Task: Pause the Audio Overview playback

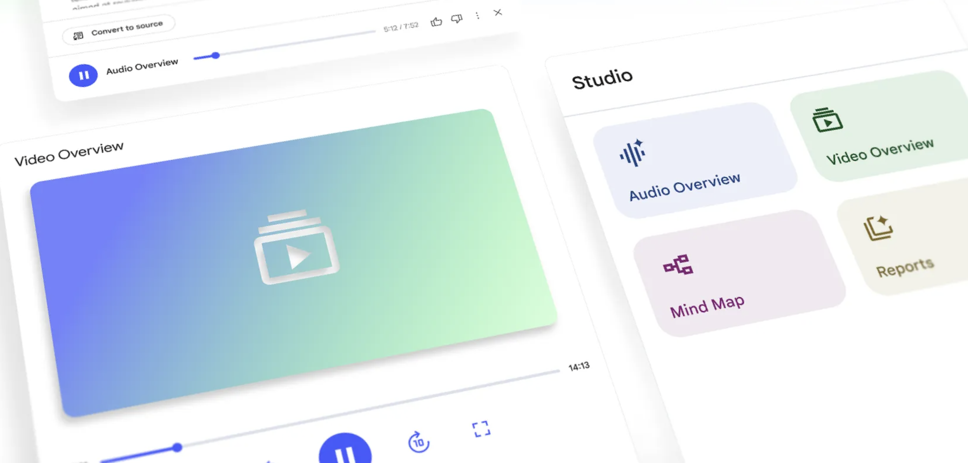Action: pyautogui.click(x=83, y=75)
